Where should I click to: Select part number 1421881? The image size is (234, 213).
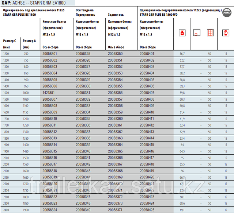(49, 93)
